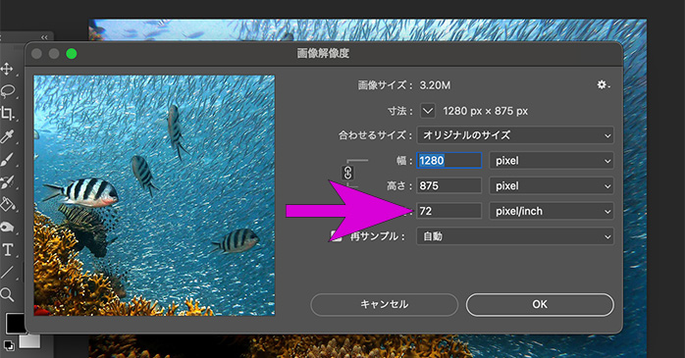Select the Move tool
685x358 pixels.
(x=7, y=69)
